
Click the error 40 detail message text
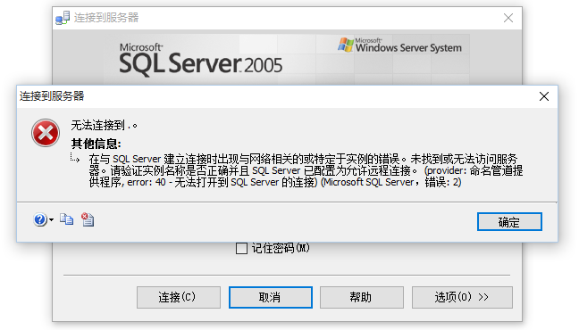306,170
